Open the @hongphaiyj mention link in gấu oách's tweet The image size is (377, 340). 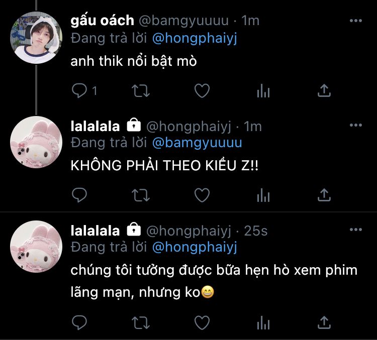click(x=195, y=39)
